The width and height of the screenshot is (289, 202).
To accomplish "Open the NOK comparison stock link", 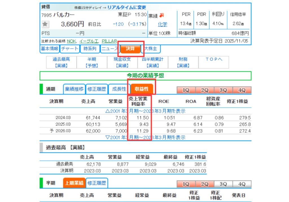I will coord(71,41).
